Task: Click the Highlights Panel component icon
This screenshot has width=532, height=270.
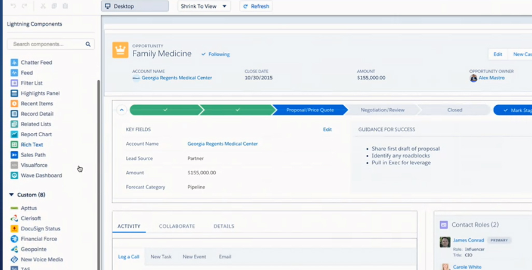Action: (14, 93)
